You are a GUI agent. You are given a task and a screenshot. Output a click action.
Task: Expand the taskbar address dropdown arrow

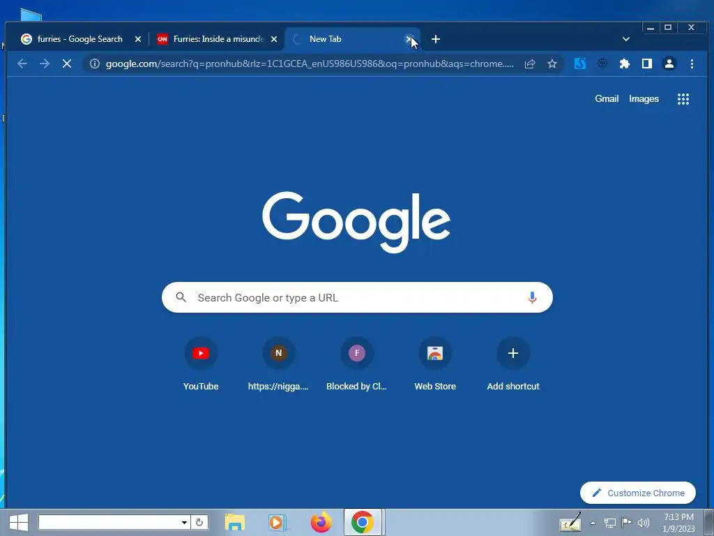pyautogui.click(x=184, y=522)
